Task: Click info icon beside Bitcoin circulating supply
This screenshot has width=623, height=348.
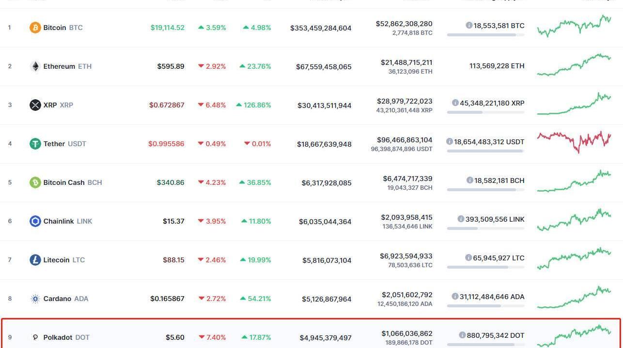Action: [469, 25]
